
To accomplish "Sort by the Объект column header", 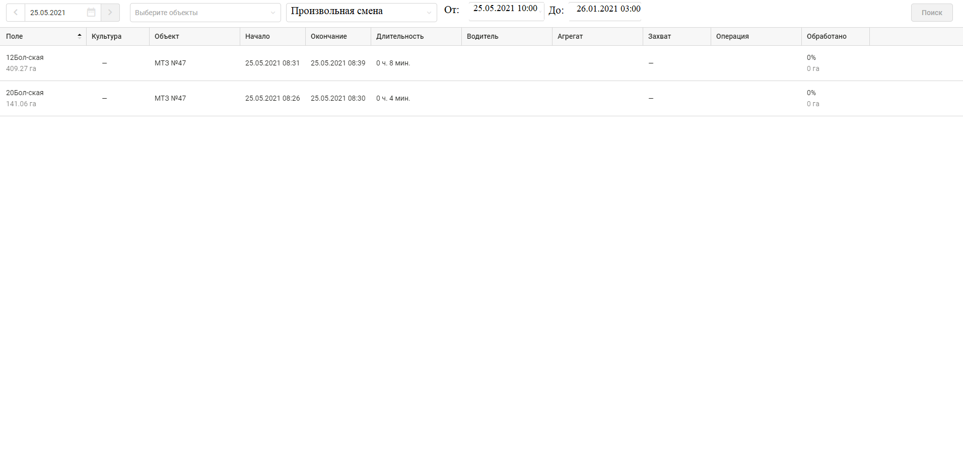I will pos(167,36).
